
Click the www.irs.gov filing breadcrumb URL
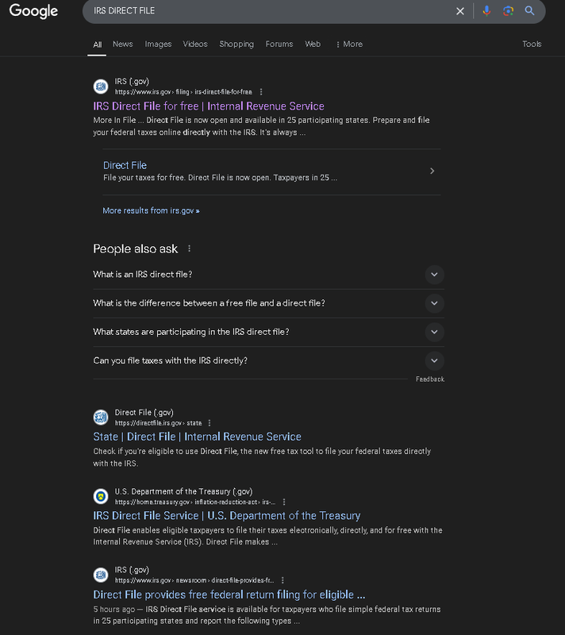(x=183, y=92)
